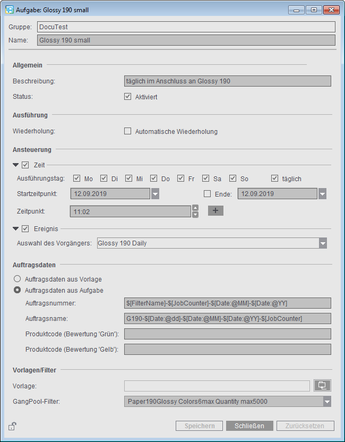The width and height of the screenshot is (345, 442).
Task: Click the Zeitpunkt field showing 11:02
Action: pyautogui.click(x=131, y=211)
